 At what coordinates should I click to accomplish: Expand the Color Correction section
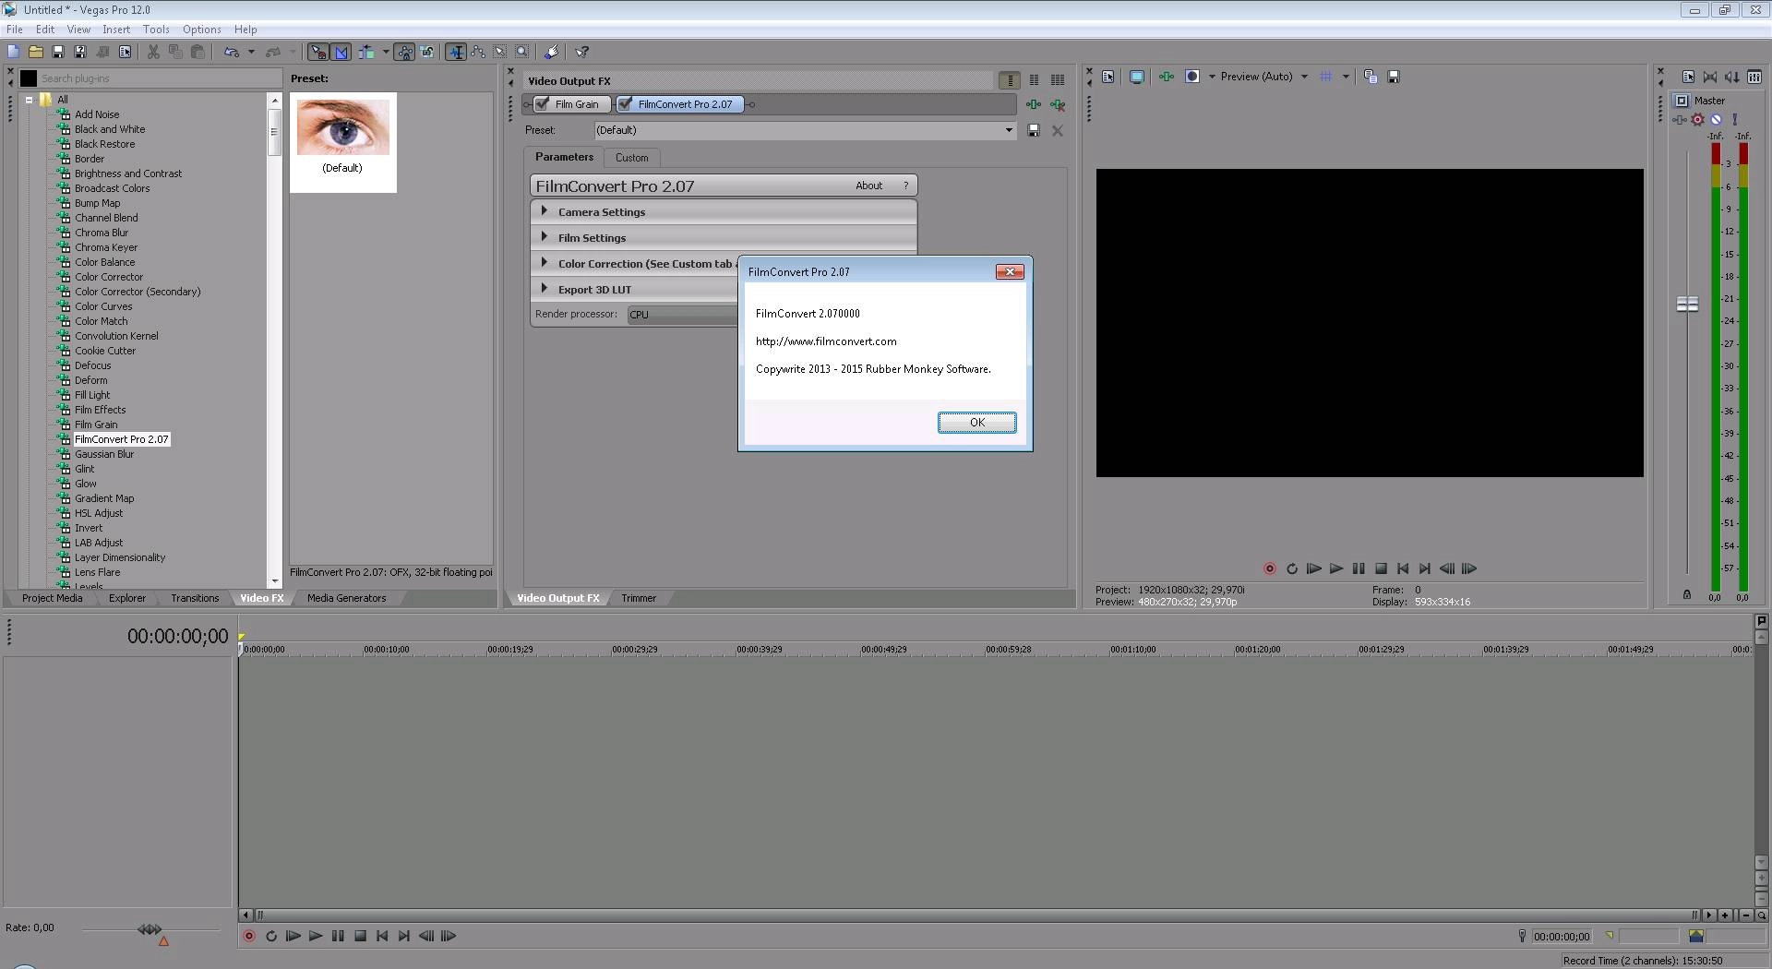tap(635, 264)
